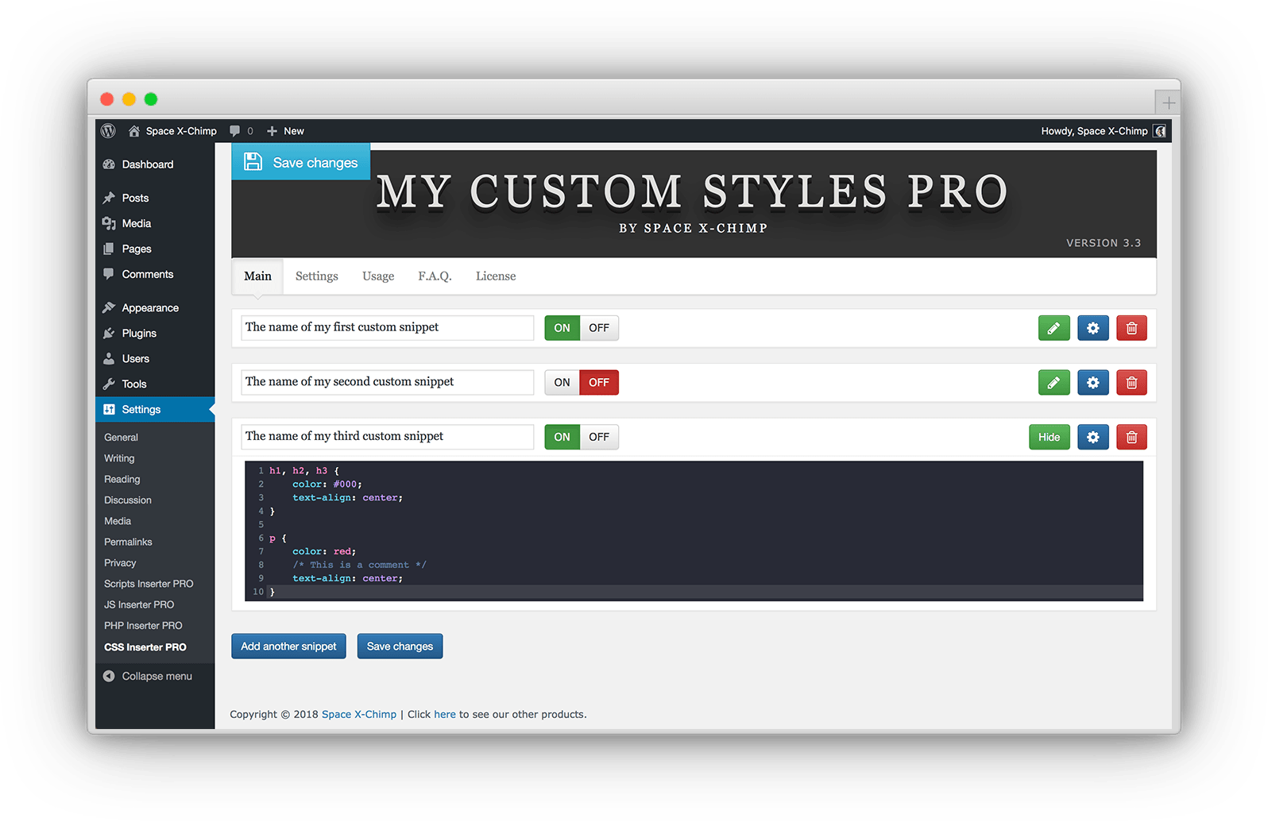The width and height of the screenshot is (1268, 822).
Task: Focus the third snippet name field
Action: coord(387,437)
